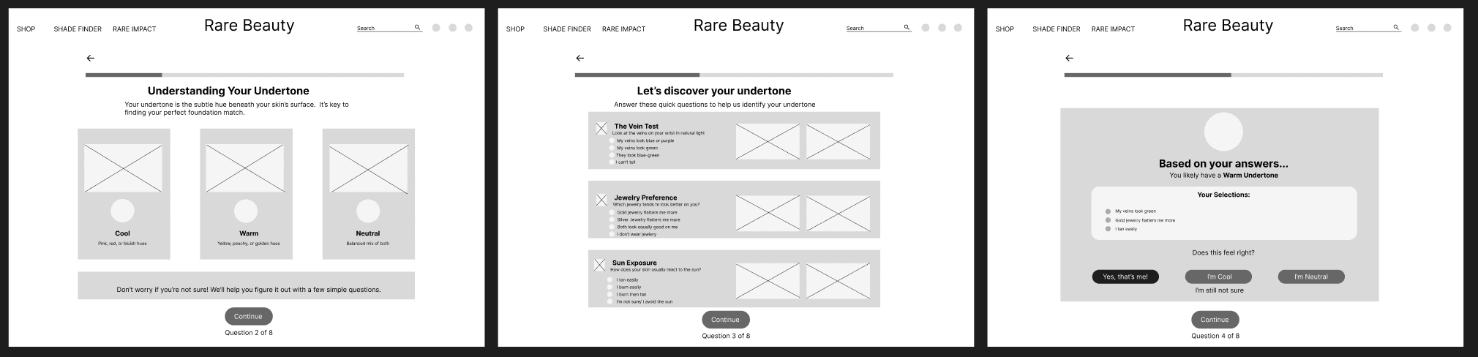Select 'Gold jewelry flatters me more' radio
Screen dimensions: 1478x357
(612, 212)
